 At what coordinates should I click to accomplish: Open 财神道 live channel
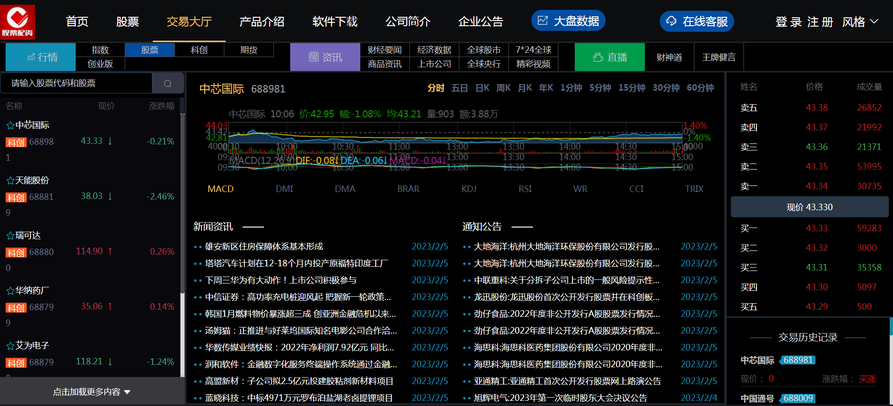tap(670, 57)
